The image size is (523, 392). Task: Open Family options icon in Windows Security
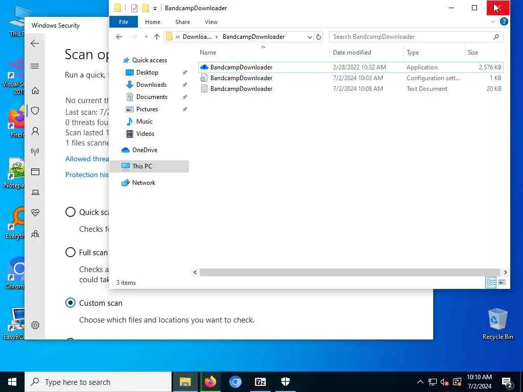click(x=35, y=234)
